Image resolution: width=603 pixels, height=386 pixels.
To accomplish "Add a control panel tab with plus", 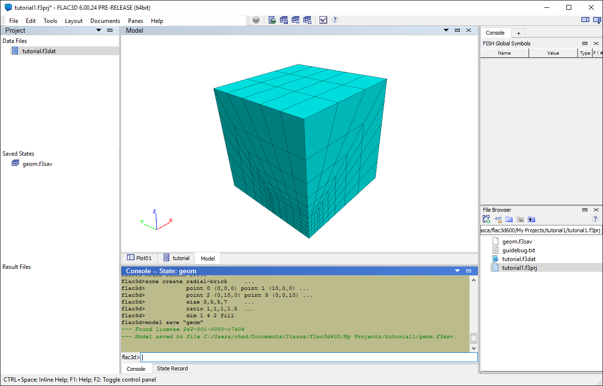I will point(518,33).
